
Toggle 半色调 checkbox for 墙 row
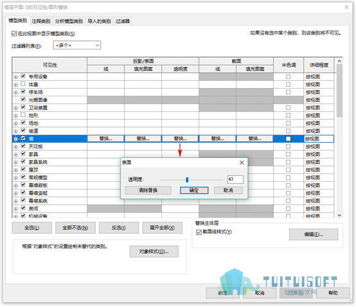click(x=288, y=139)
